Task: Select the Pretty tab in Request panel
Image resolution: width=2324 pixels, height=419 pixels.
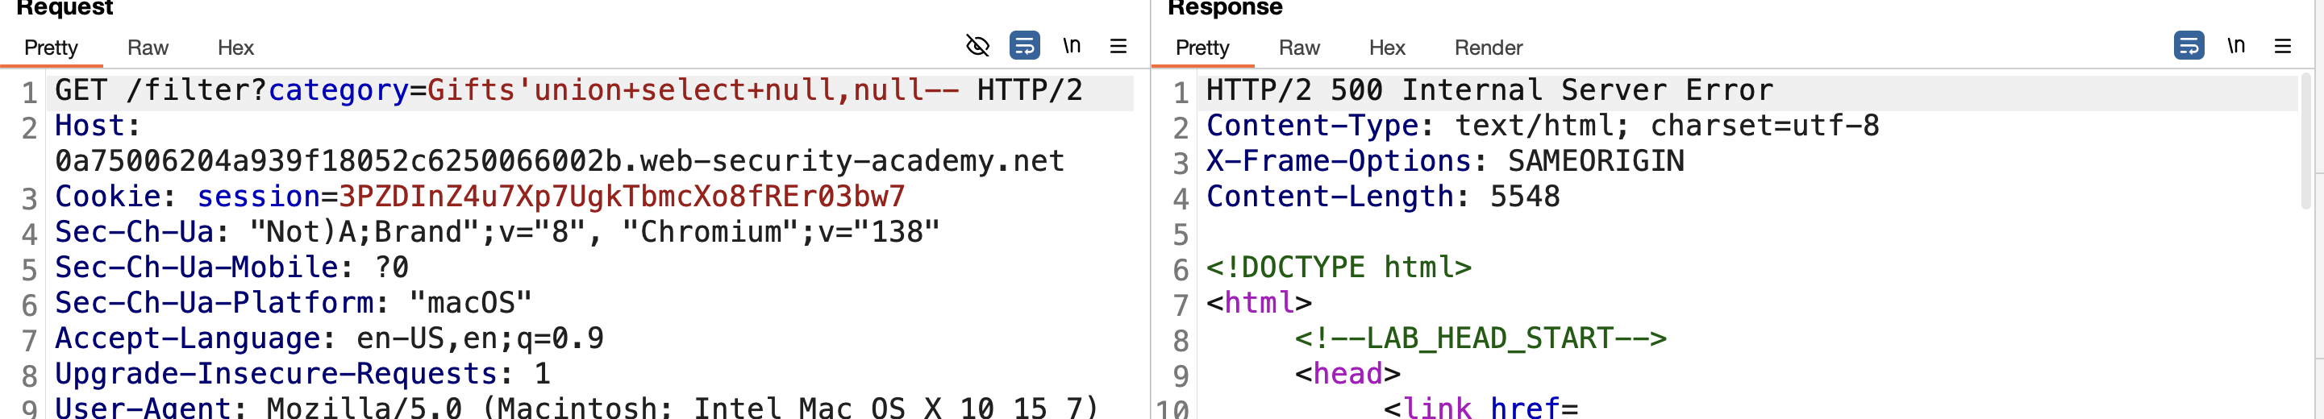Action: (x=51, y=48)
